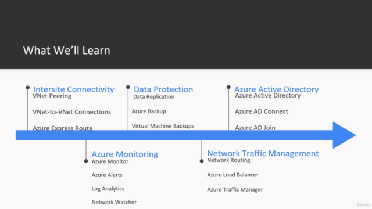Click the Azure Load Balancer item
372x209 pixels.
tap(233, 175)
